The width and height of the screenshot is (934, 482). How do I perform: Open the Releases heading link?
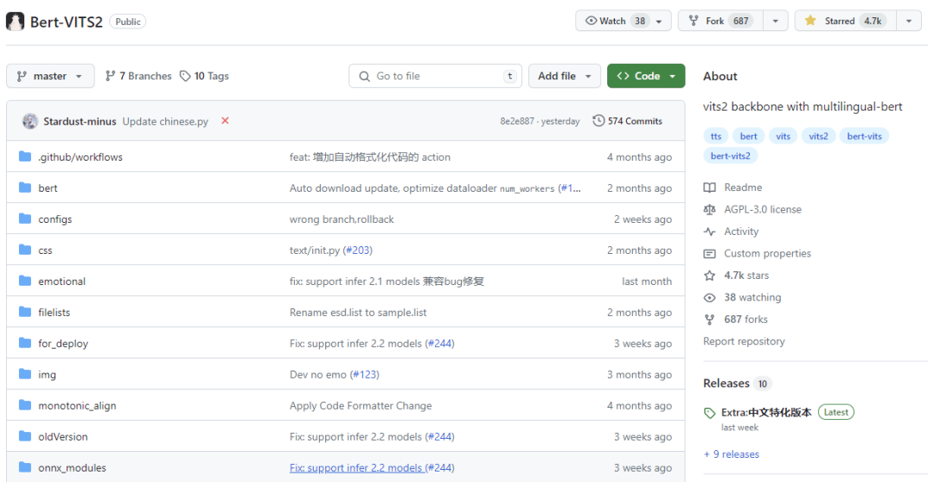(x=726, y=384)
